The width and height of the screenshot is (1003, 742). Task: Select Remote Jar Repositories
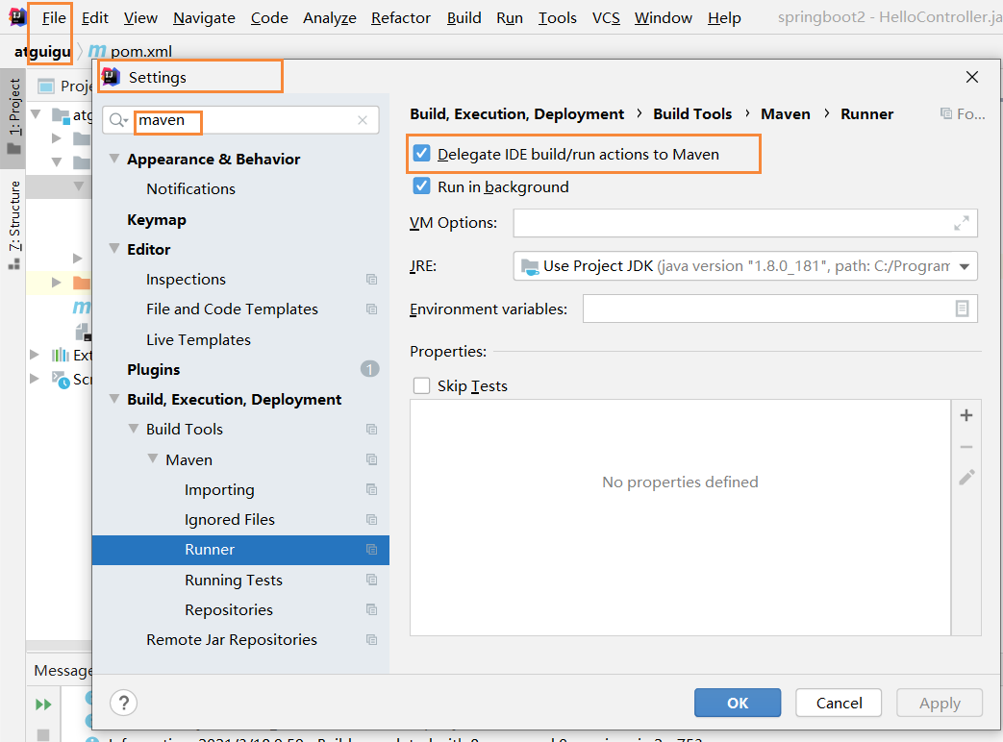coord(232,640)
